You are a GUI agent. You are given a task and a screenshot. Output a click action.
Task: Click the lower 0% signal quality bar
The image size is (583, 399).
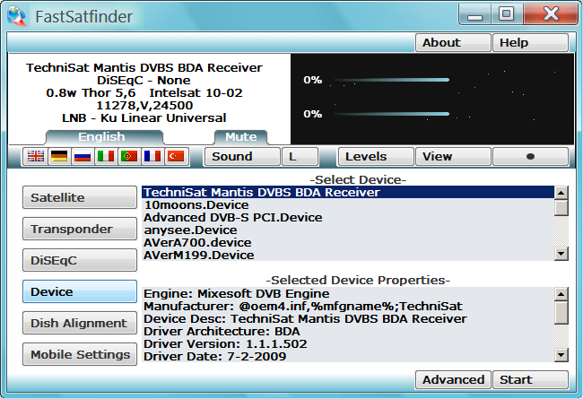coord(392,114)
